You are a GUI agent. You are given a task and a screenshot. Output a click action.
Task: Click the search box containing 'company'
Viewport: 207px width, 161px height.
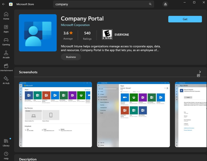[x=100, y=4]
